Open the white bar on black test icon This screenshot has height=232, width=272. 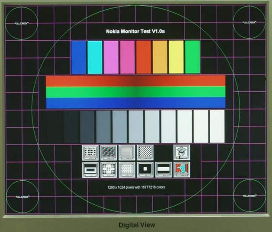163,170
